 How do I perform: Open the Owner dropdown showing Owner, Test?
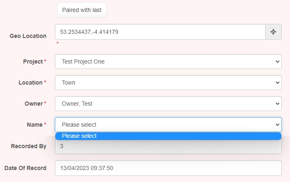click(x=168, y=104)
